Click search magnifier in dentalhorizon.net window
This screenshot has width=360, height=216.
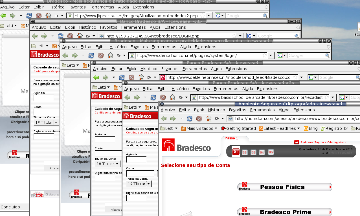point(327,55)
